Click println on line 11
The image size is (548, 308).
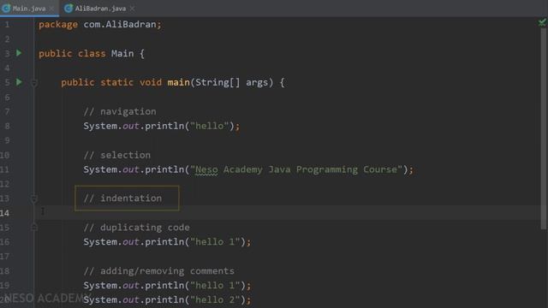tap(164, 169)
